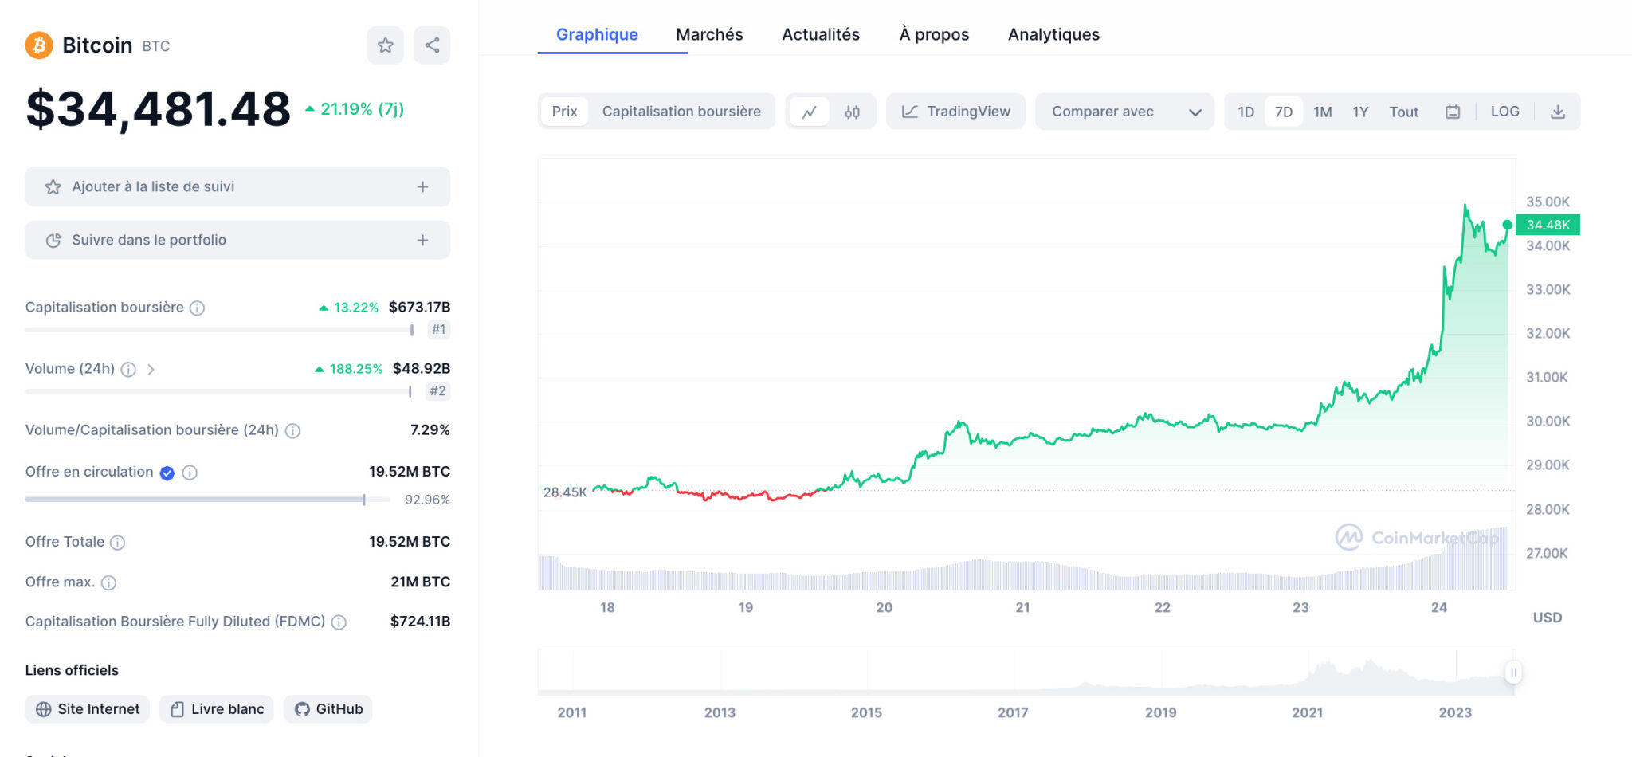Screen dimensions: 1632x757
Task: Switch to the Marchés tab
Action: pos(708,34)
